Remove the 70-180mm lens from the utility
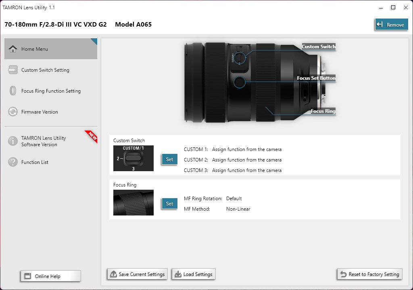 (x=391, y=24)
